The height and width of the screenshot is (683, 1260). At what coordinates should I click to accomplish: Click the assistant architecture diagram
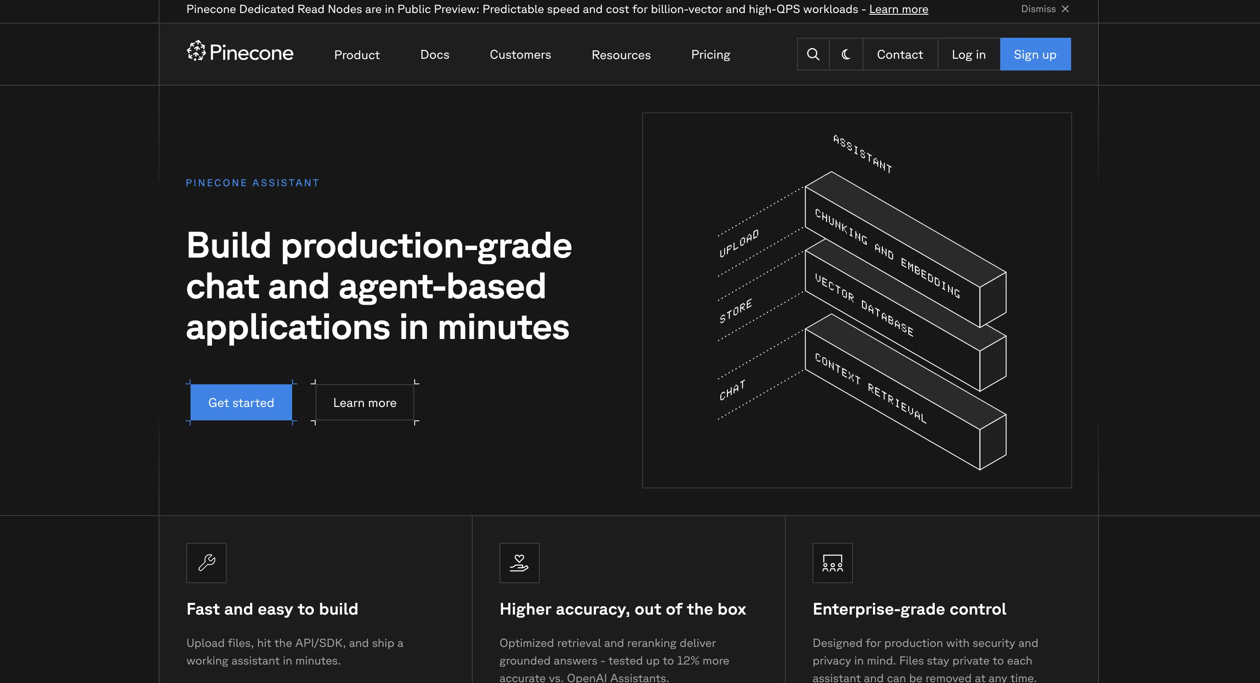click(857, 300)
